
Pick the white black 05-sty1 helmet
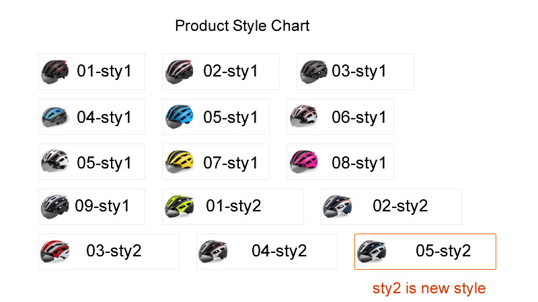tap(91, 162)
